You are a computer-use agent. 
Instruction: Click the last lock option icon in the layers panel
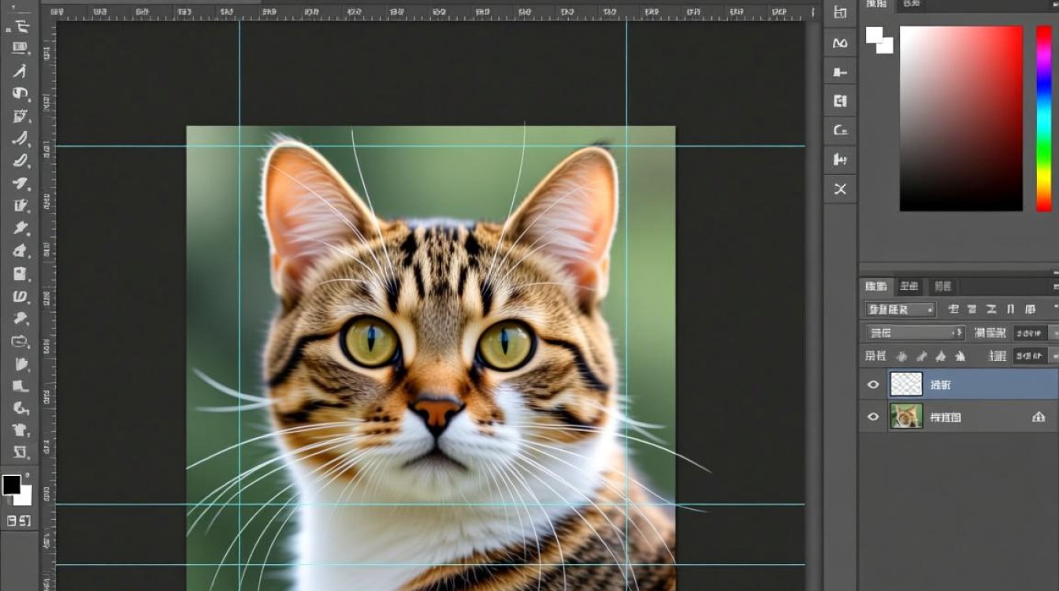960,356
